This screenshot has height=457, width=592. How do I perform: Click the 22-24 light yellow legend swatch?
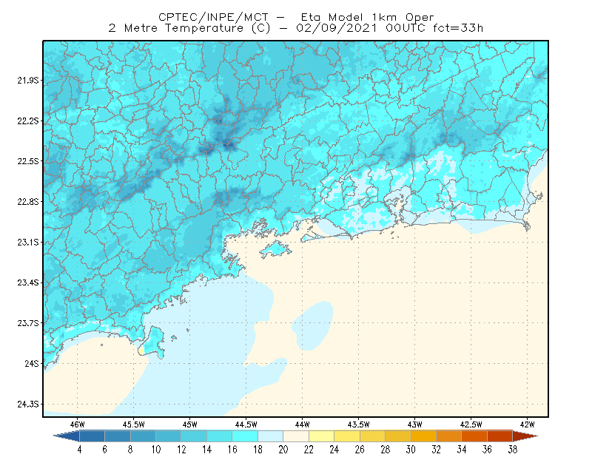tap(321, 436)
